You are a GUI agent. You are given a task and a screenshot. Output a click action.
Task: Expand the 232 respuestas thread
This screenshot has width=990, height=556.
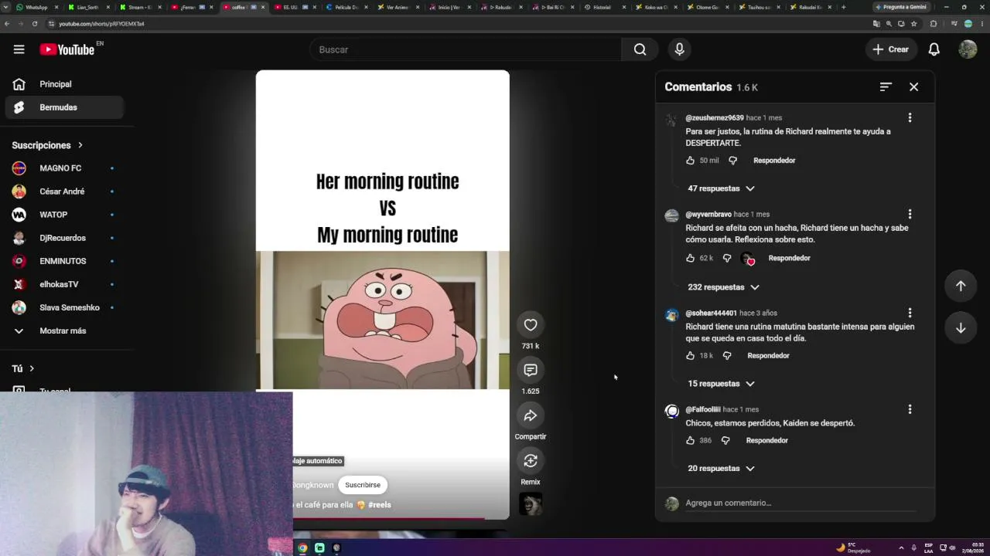tap(723, 287)
